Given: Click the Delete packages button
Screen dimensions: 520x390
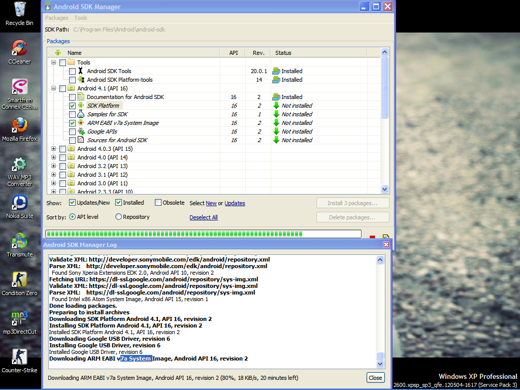Looking at the screenshot, I should (x=352, y=217).
